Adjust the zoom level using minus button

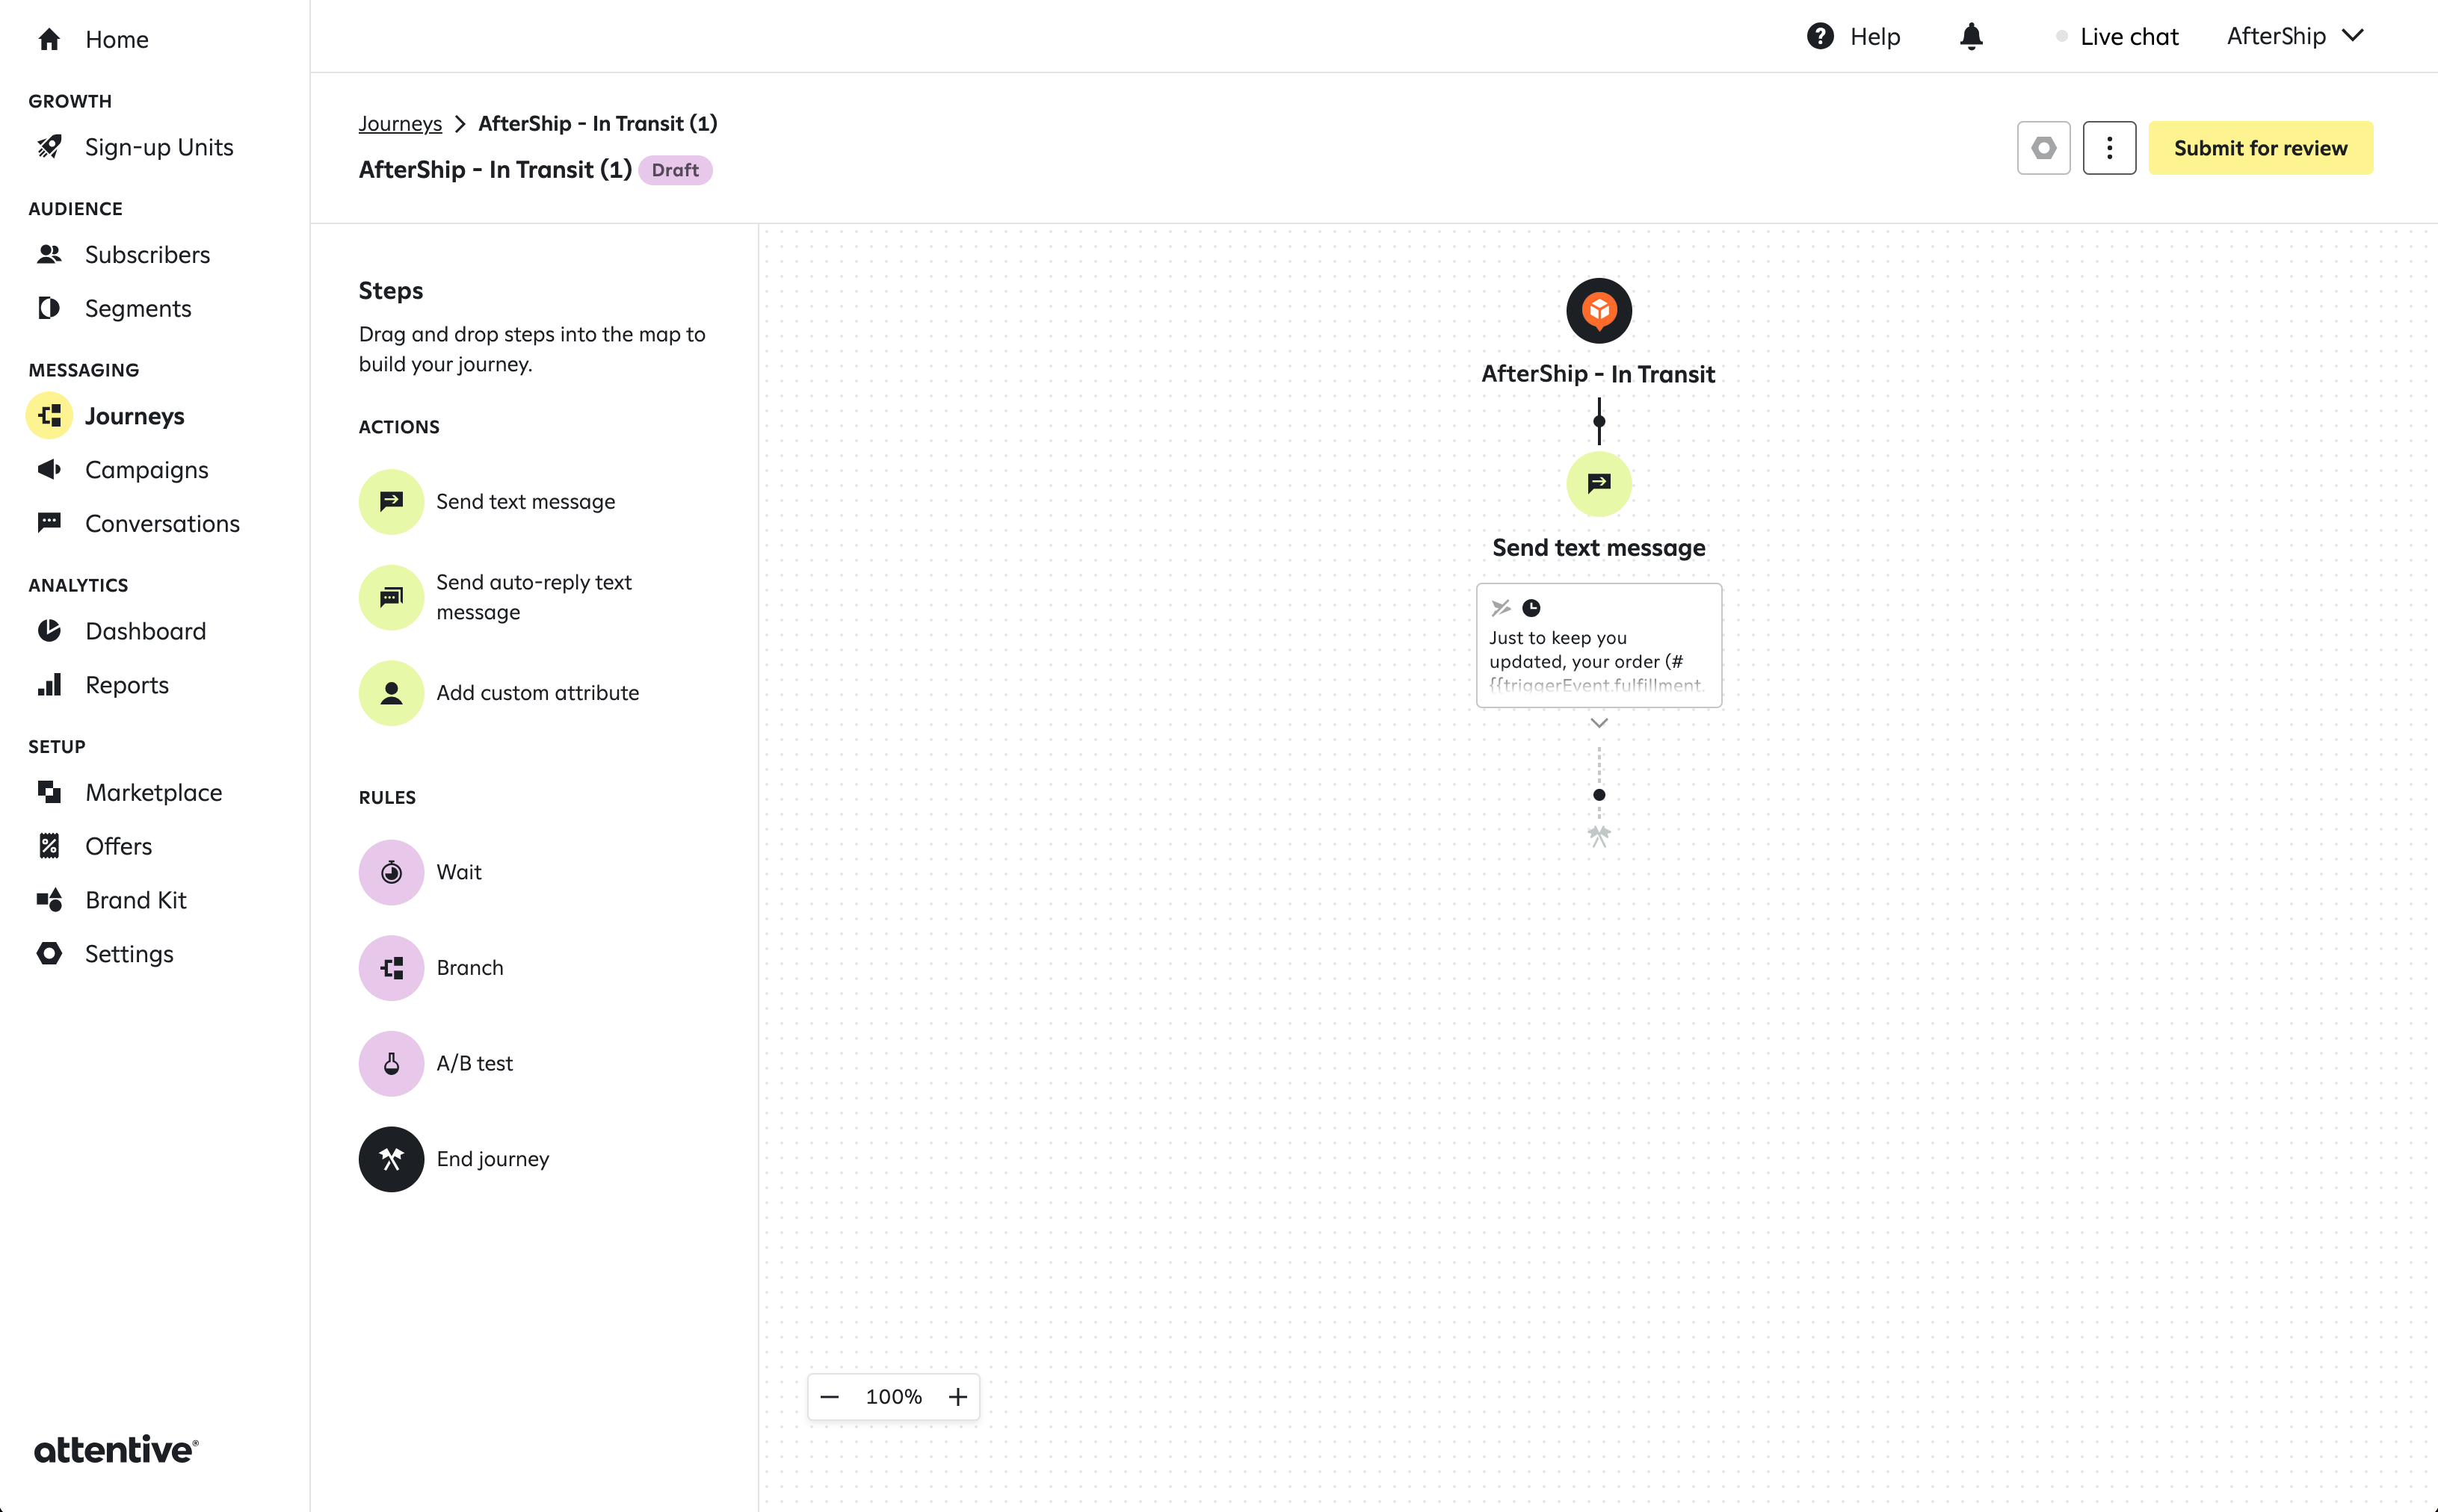831,1395
